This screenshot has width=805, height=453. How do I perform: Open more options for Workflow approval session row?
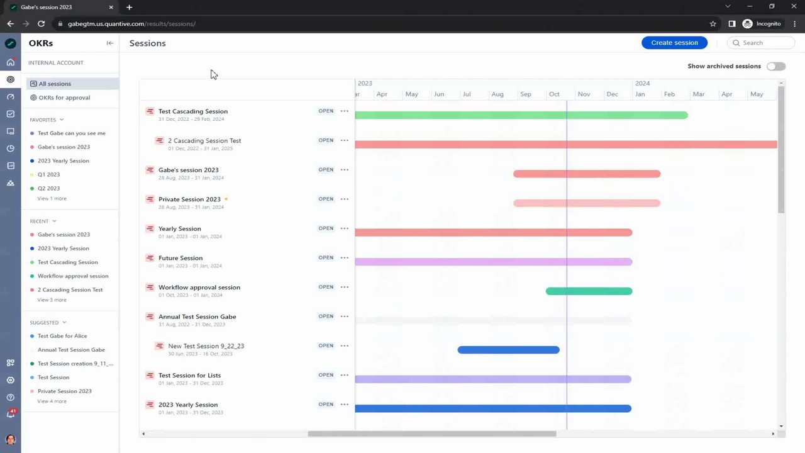click(x=345, y=287)
